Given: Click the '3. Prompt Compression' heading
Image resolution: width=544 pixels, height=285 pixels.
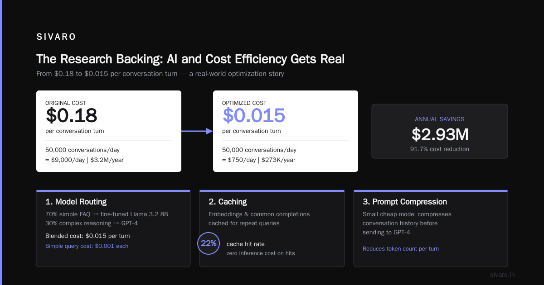Looking at the screenshot, I should click(x=405, y=202).
